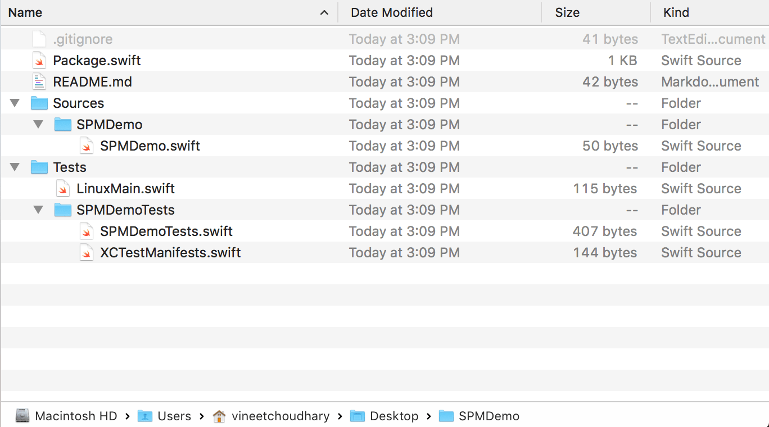This screenshot has width=769, height=427.
Task: Click the SPMDemoTests folder icon
Action: point(62,210)
